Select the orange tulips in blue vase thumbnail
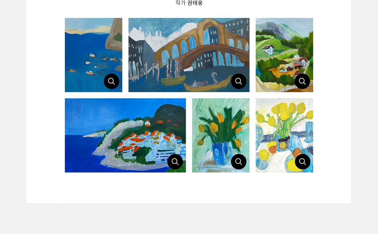 221,135
